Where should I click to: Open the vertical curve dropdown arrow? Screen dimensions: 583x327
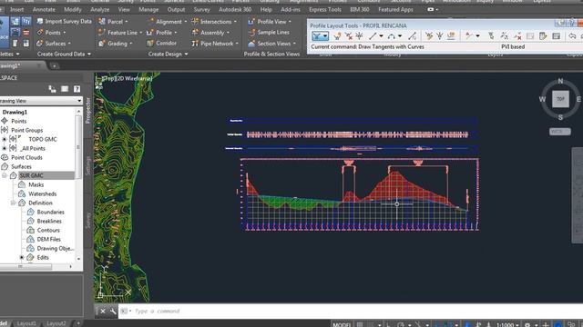[x=400, y=36]
